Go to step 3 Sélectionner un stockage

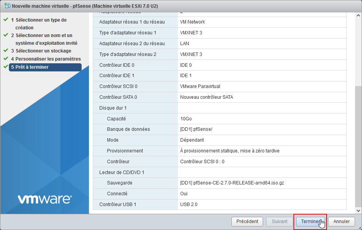pyautogui.click(x=41, y=51)
